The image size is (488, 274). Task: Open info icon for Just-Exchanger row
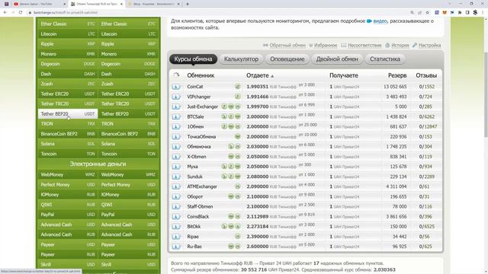[x=176, y=107]
